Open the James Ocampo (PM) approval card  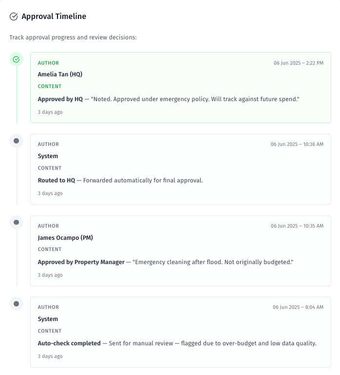tap(180, 250)
